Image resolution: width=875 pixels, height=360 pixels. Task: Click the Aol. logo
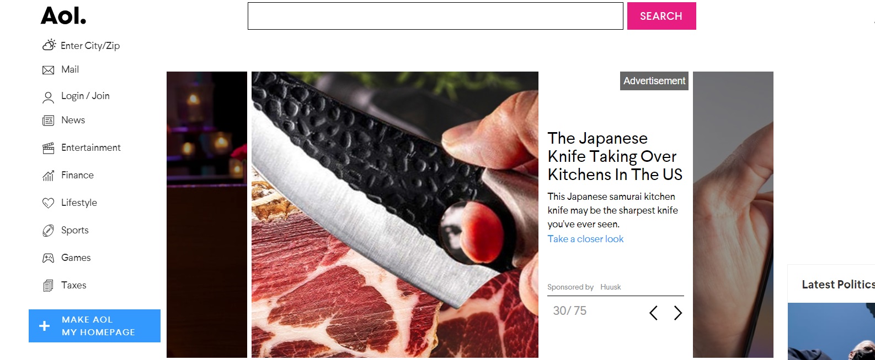click(63, 16)
